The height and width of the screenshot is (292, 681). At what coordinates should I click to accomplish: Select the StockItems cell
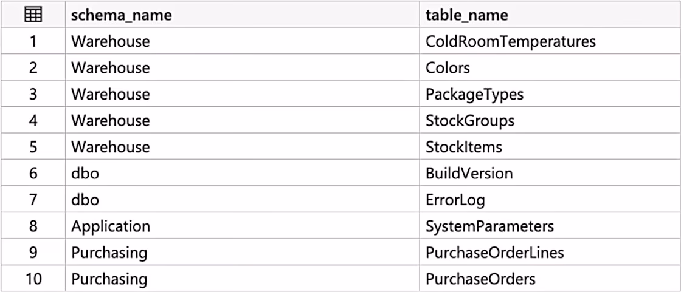(550, 147)
